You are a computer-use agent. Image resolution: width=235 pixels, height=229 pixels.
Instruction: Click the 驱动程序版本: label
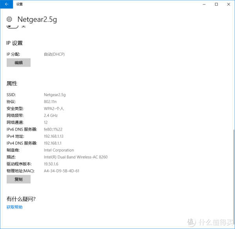tap(19, 164)
